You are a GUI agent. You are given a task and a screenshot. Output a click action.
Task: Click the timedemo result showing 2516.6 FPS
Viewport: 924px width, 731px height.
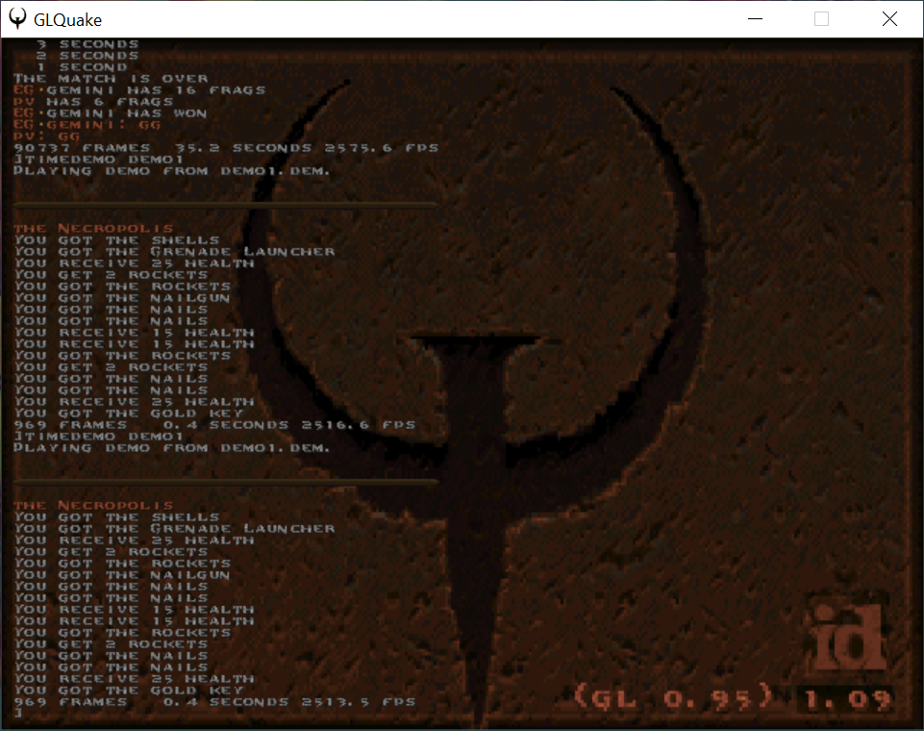click(214, 425)
